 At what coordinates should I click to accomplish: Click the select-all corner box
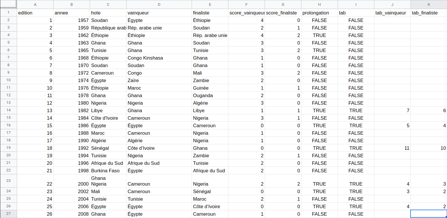tap(8, 4)
